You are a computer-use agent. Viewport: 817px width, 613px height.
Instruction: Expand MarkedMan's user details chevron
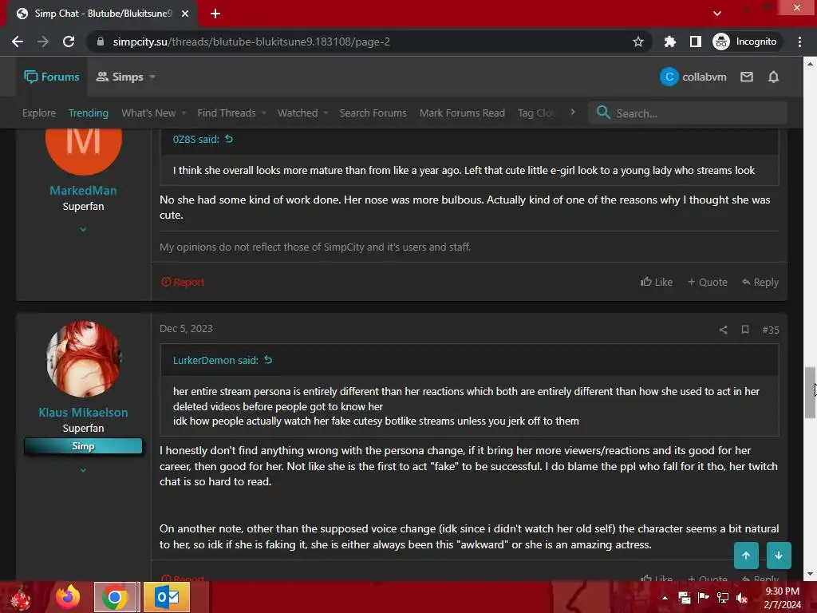coord(83,229)
